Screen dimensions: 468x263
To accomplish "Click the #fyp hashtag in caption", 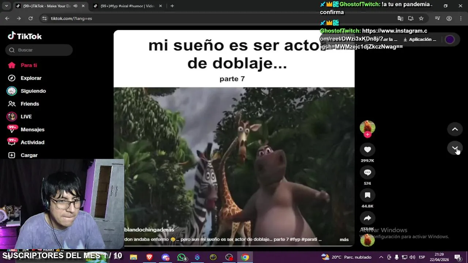I will [295, 240].
